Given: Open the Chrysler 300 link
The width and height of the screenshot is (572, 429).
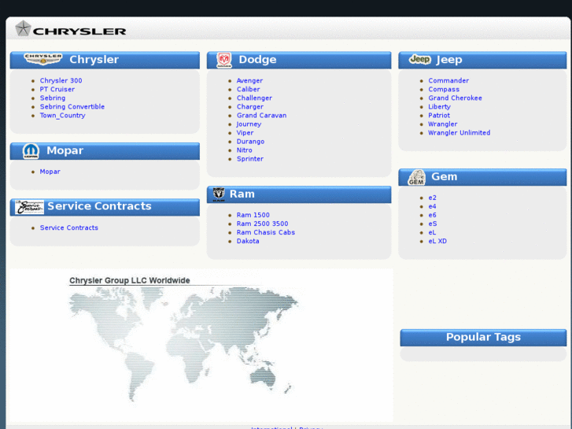Looking at the screenshot, I should [61, 80].
